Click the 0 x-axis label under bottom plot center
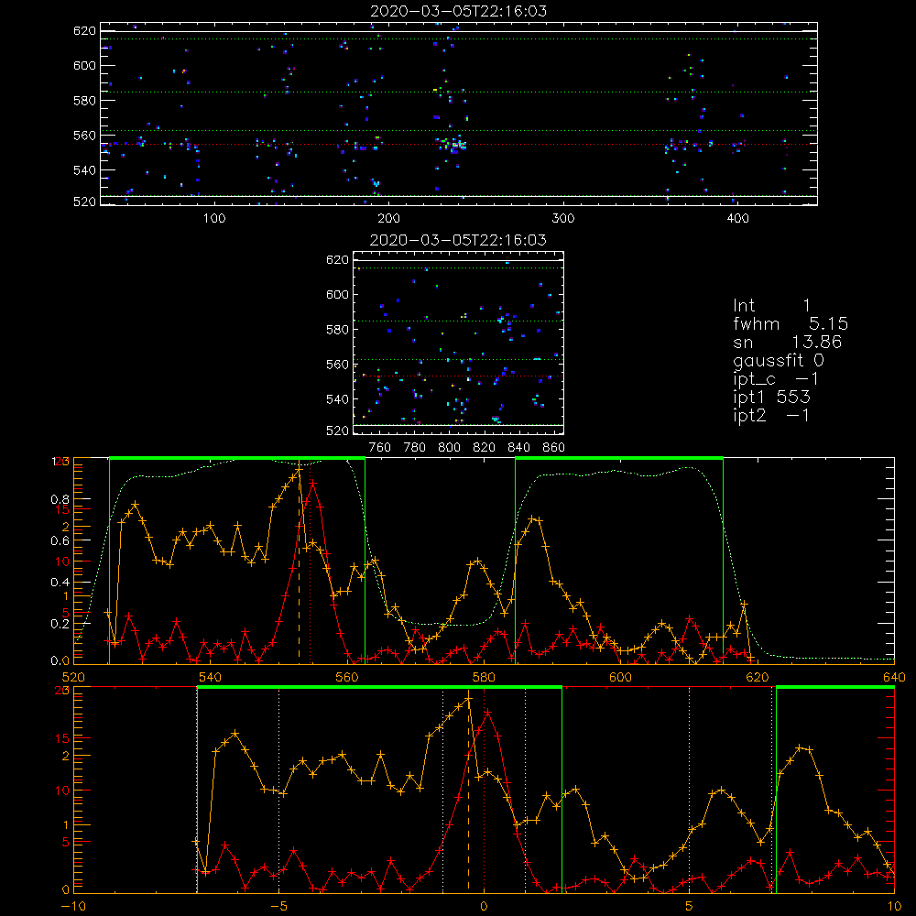Screen dimensions: 916x916 click(484, 907)
